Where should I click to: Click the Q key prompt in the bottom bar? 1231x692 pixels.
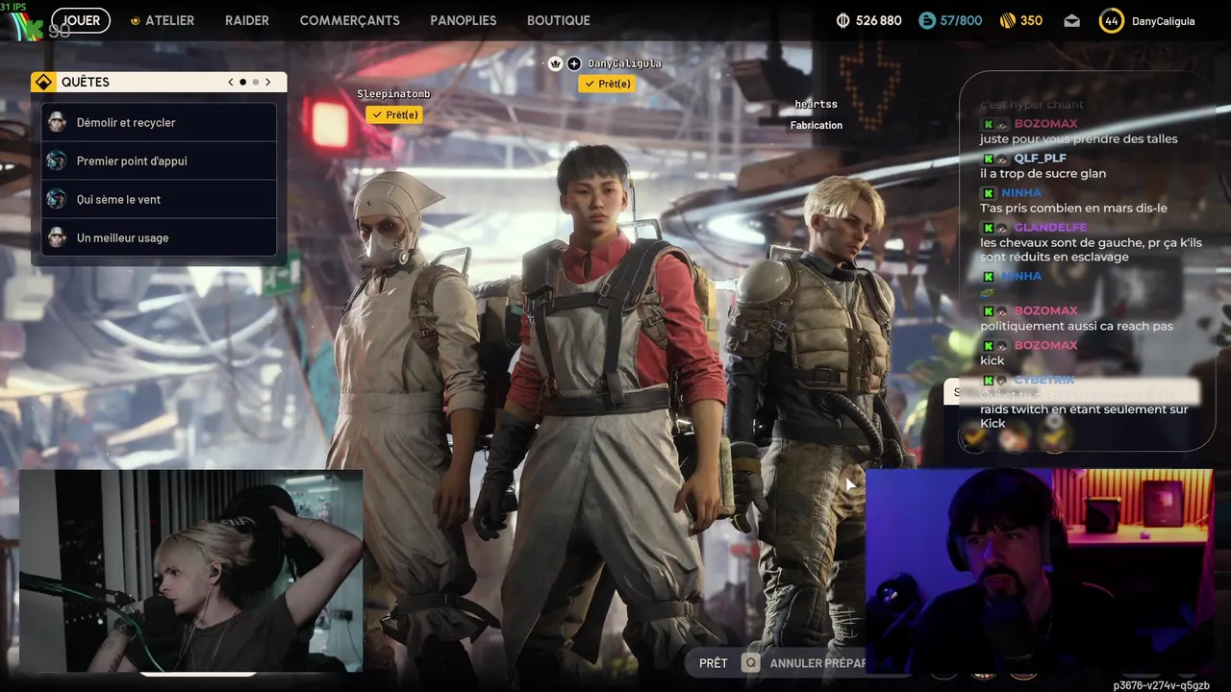tap(750, 663)
